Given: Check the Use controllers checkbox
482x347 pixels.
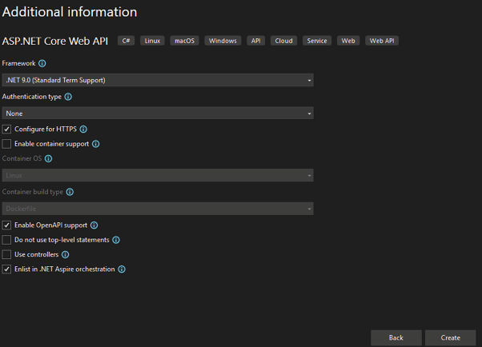Looking at the screenshot, I should (7, 254).
